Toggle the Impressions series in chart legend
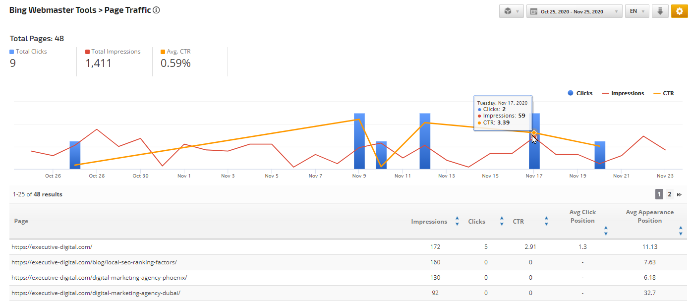Viewport: 691px width, 303px height. (623, 93)
